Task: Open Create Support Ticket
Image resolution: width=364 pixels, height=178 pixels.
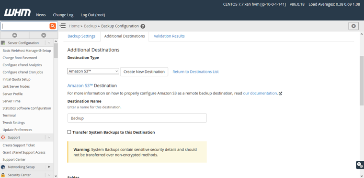Action: [19, 145]
